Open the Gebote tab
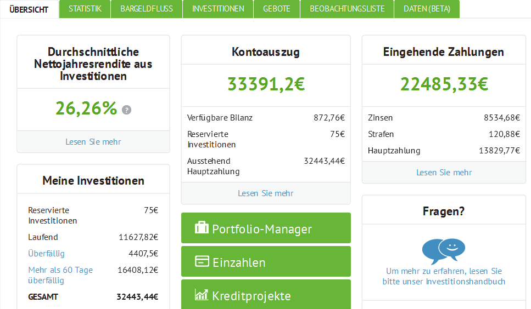This screenshot has width=531, height=309. [x=277, y=9]
